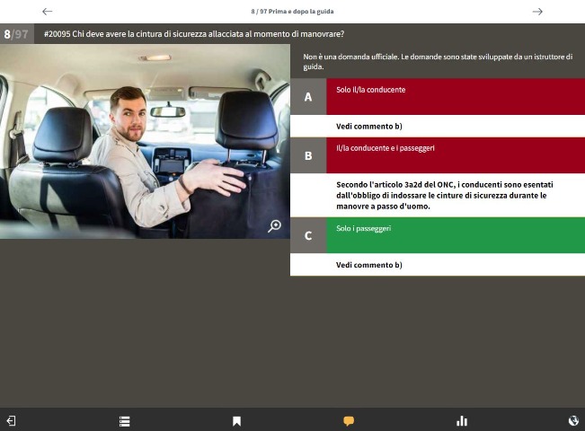Choose answer 'Solo il/la conducente'
Viewport: 585px width, 431px height.
coord(370,90)
